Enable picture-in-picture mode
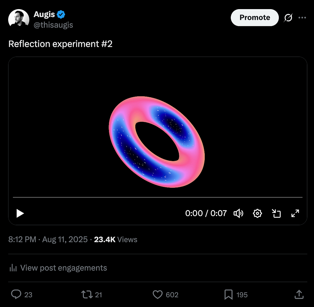The image size is (314, 307). coord(276,214)
